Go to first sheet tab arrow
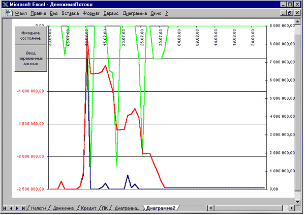This screenshot has width=305, height=215. pyautogui.click(x=5, y=208)
